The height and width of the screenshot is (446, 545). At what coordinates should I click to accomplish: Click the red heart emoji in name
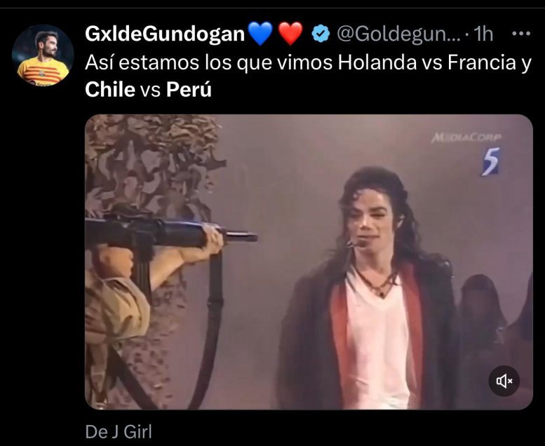pos(290,34)
